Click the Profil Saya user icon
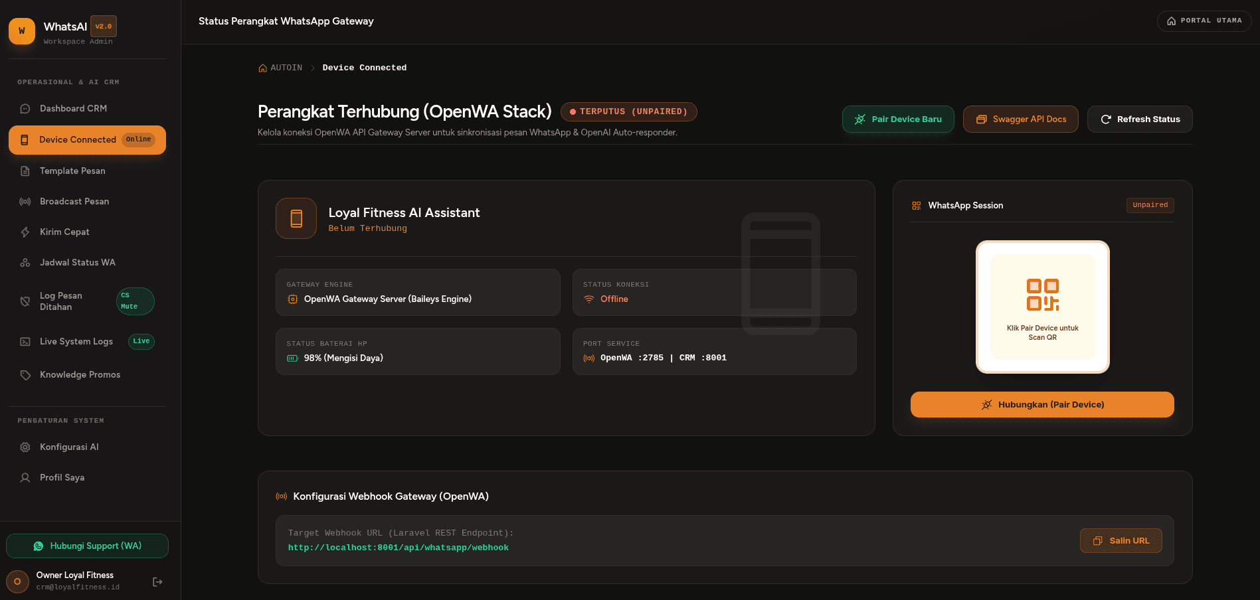This screenshot has height=600, width=1260. click(25, 478)
